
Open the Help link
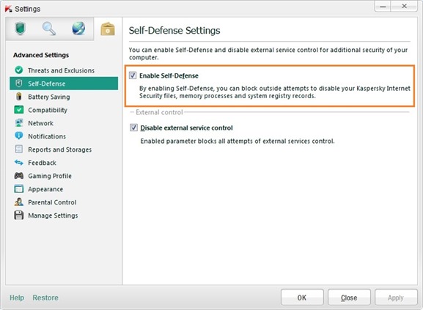coord(17,298)
